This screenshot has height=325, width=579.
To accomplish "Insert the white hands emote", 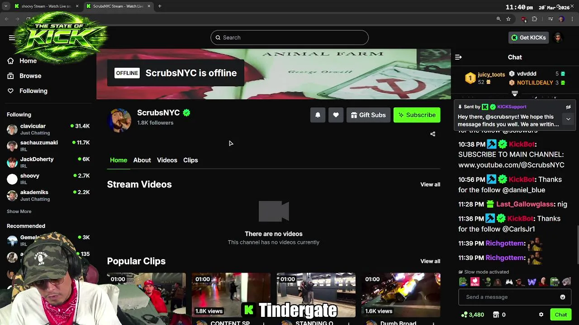I will click(509, 282).
